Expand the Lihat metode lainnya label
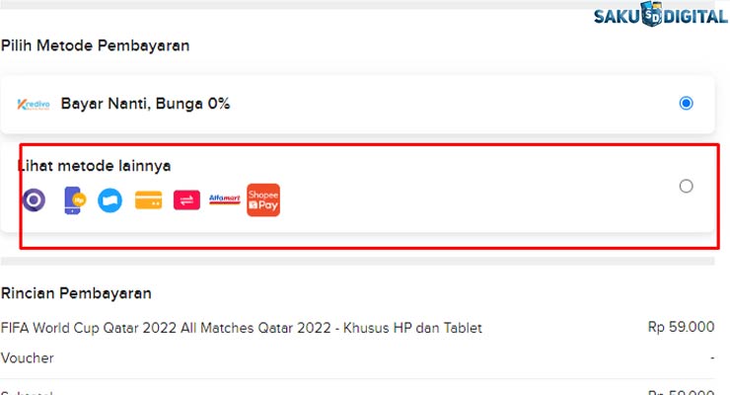Screen dimensions: 730x395 [95, 166]
